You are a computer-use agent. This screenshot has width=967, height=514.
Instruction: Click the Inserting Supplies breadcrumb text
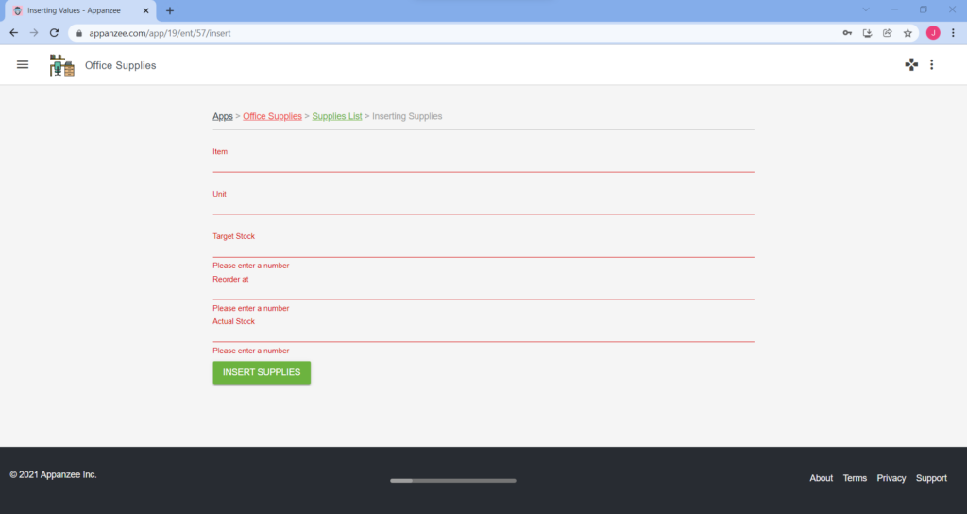point(407,116)
